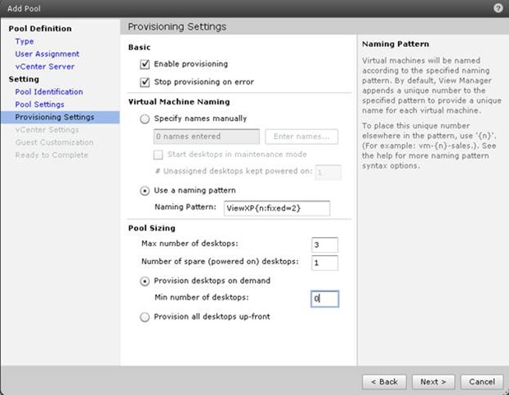Viewport: 509px width, 395px height.
Task: Cancel the Add Pool wizard
Action: 482,382
